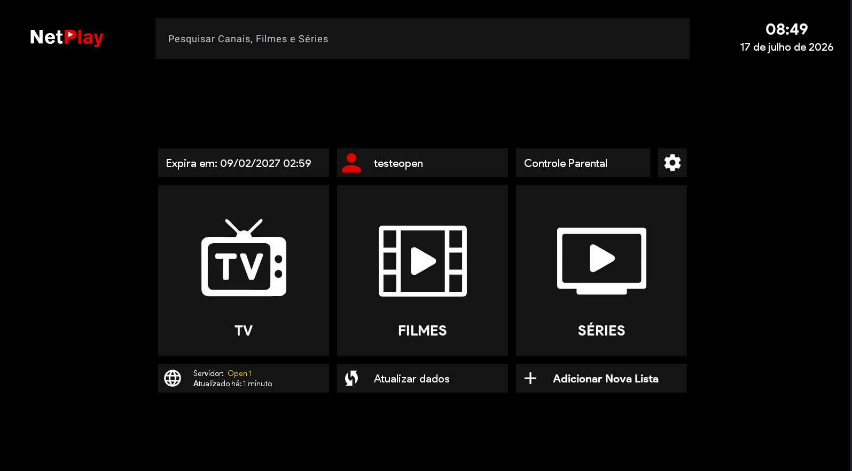Click the Atualizado há 1 minuto text
The image size is (852, 471).
pyautogui.click(x=233, y=384)
